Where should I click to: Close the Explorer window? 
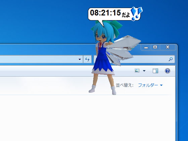pyautogui.click(x=168, y=47)
